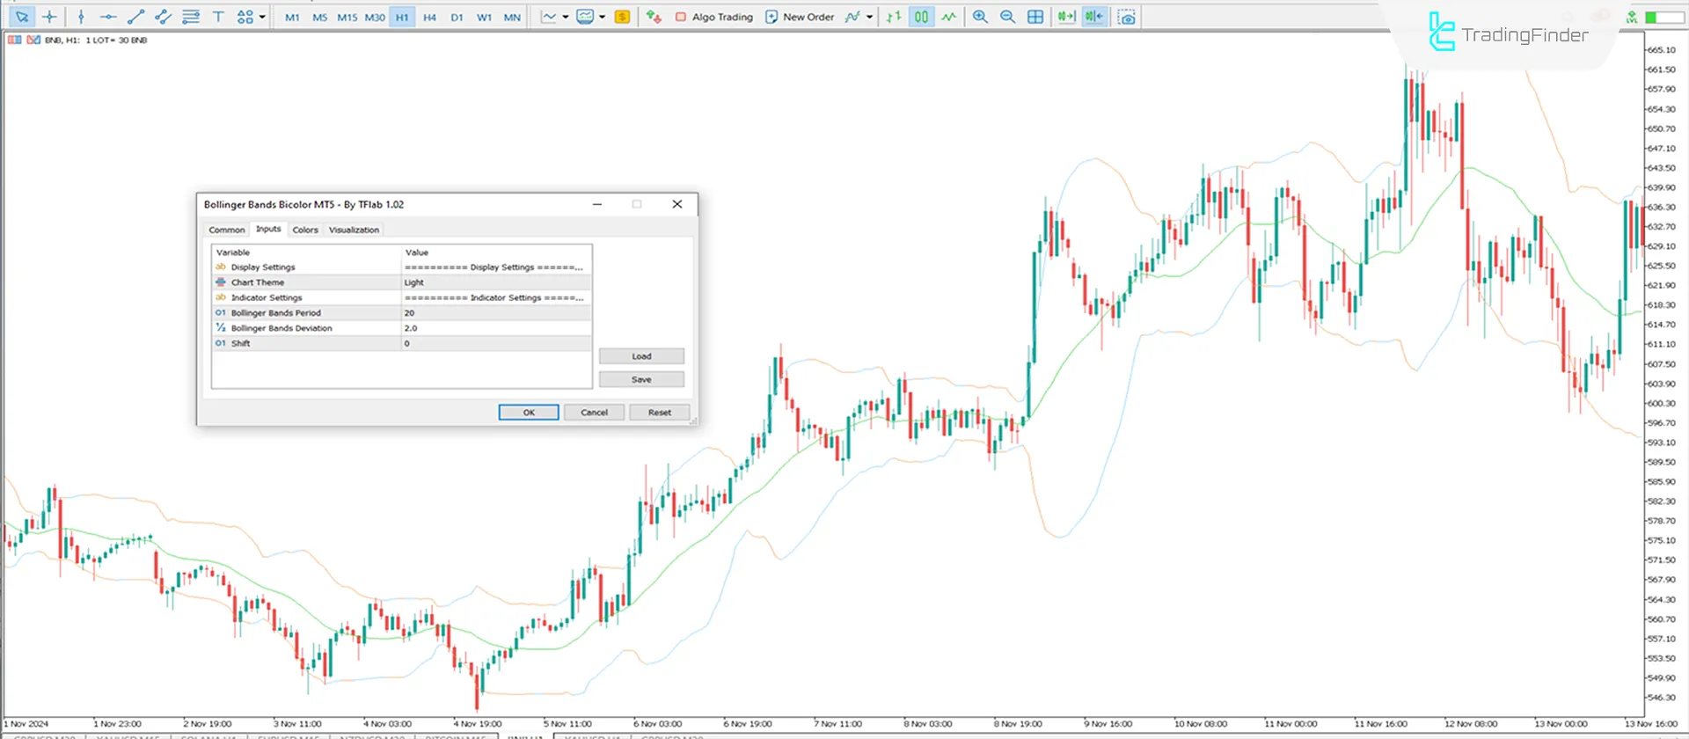
Task: Switch chart to MN timeframe
Action: (512, 18)
